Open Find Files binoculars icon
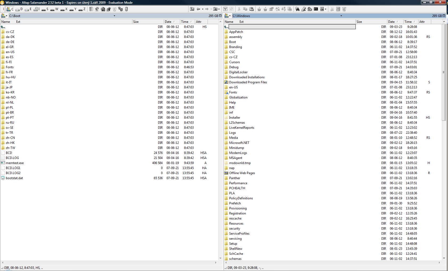 [x=297, y=9]
